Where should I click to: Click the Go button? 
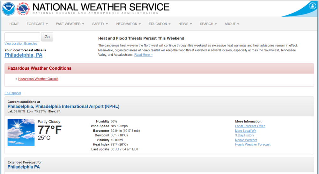pos(47,37)
